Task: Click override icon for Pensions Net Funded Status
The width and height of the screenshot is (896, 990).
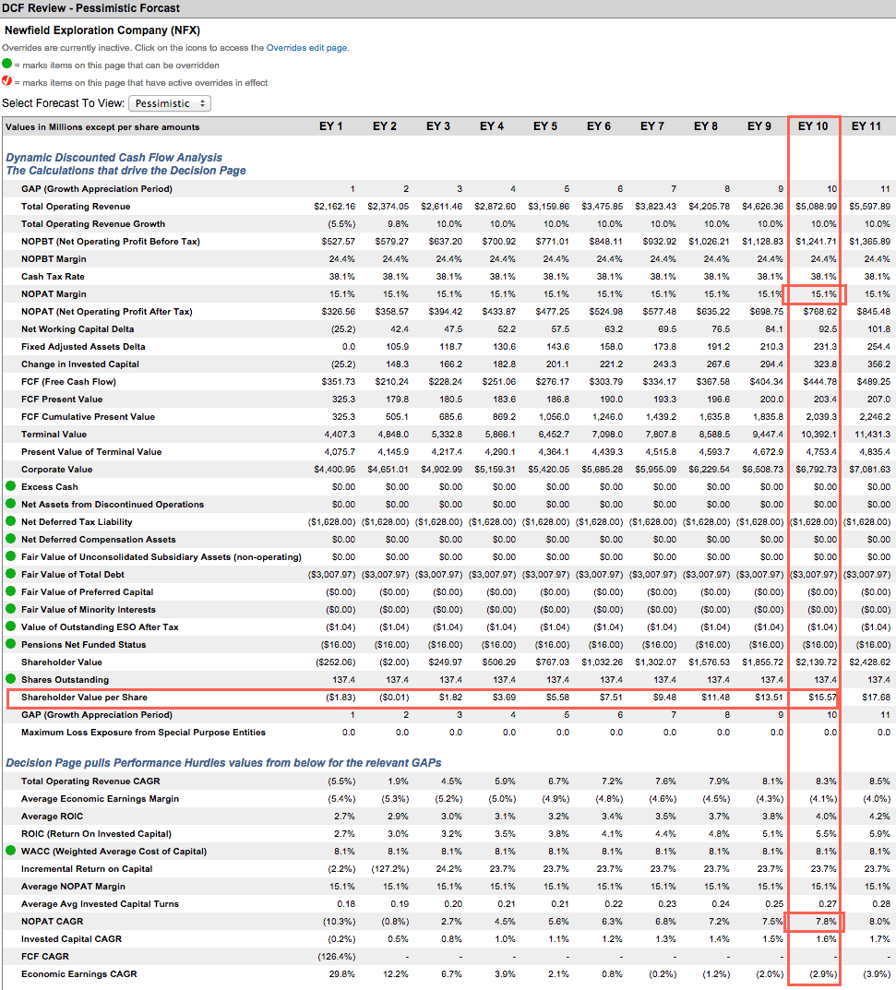Action: (x=11, y=644)
